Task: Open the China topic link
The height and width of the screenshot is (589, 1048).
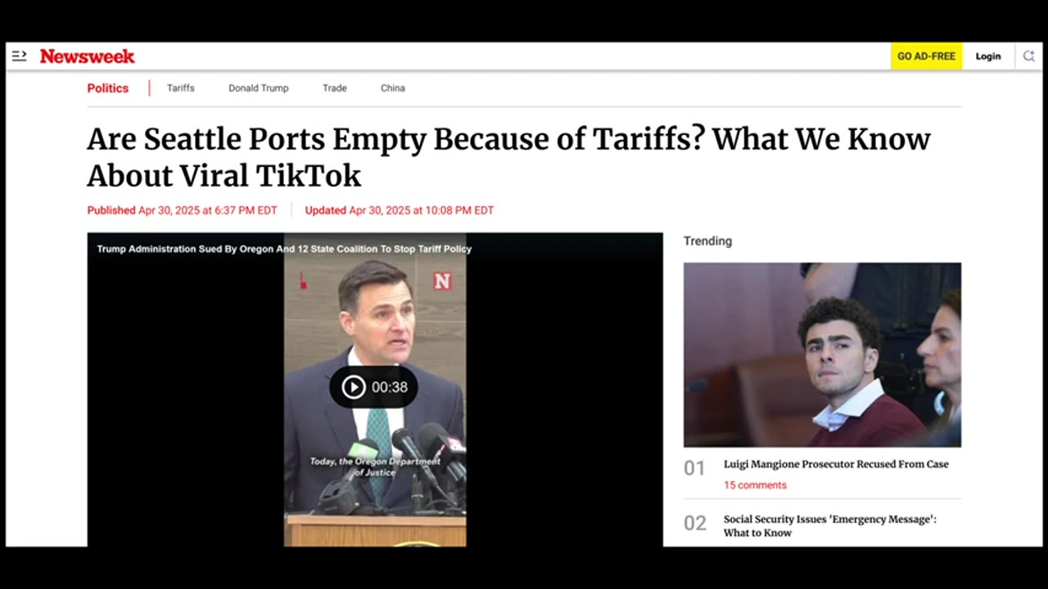Action: click(x=393, y=88)
